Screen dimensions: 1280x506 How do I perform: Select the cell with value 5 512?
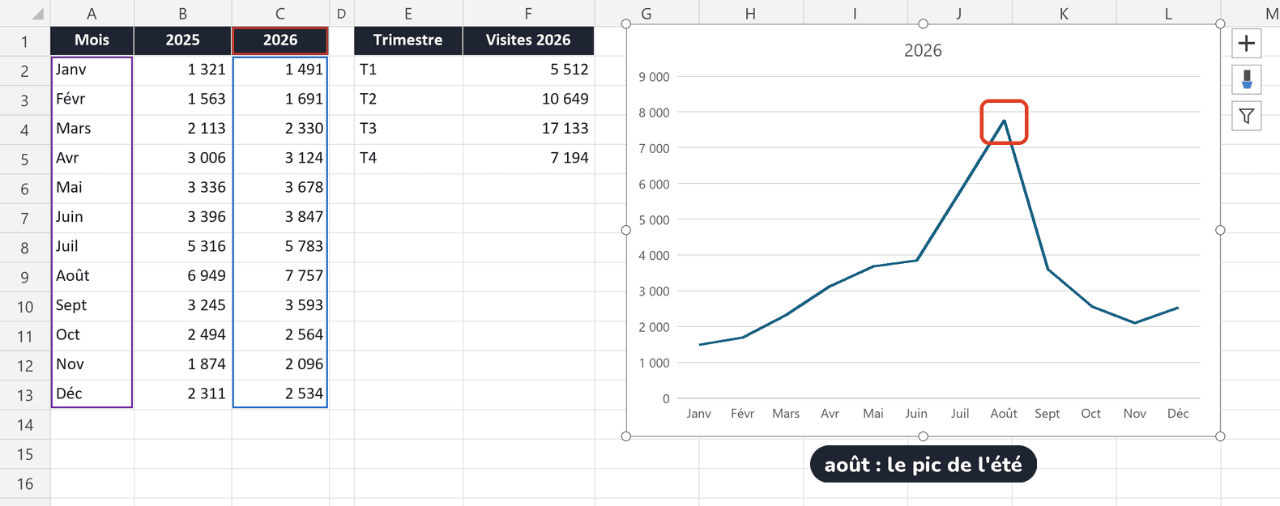coord(528,70)
